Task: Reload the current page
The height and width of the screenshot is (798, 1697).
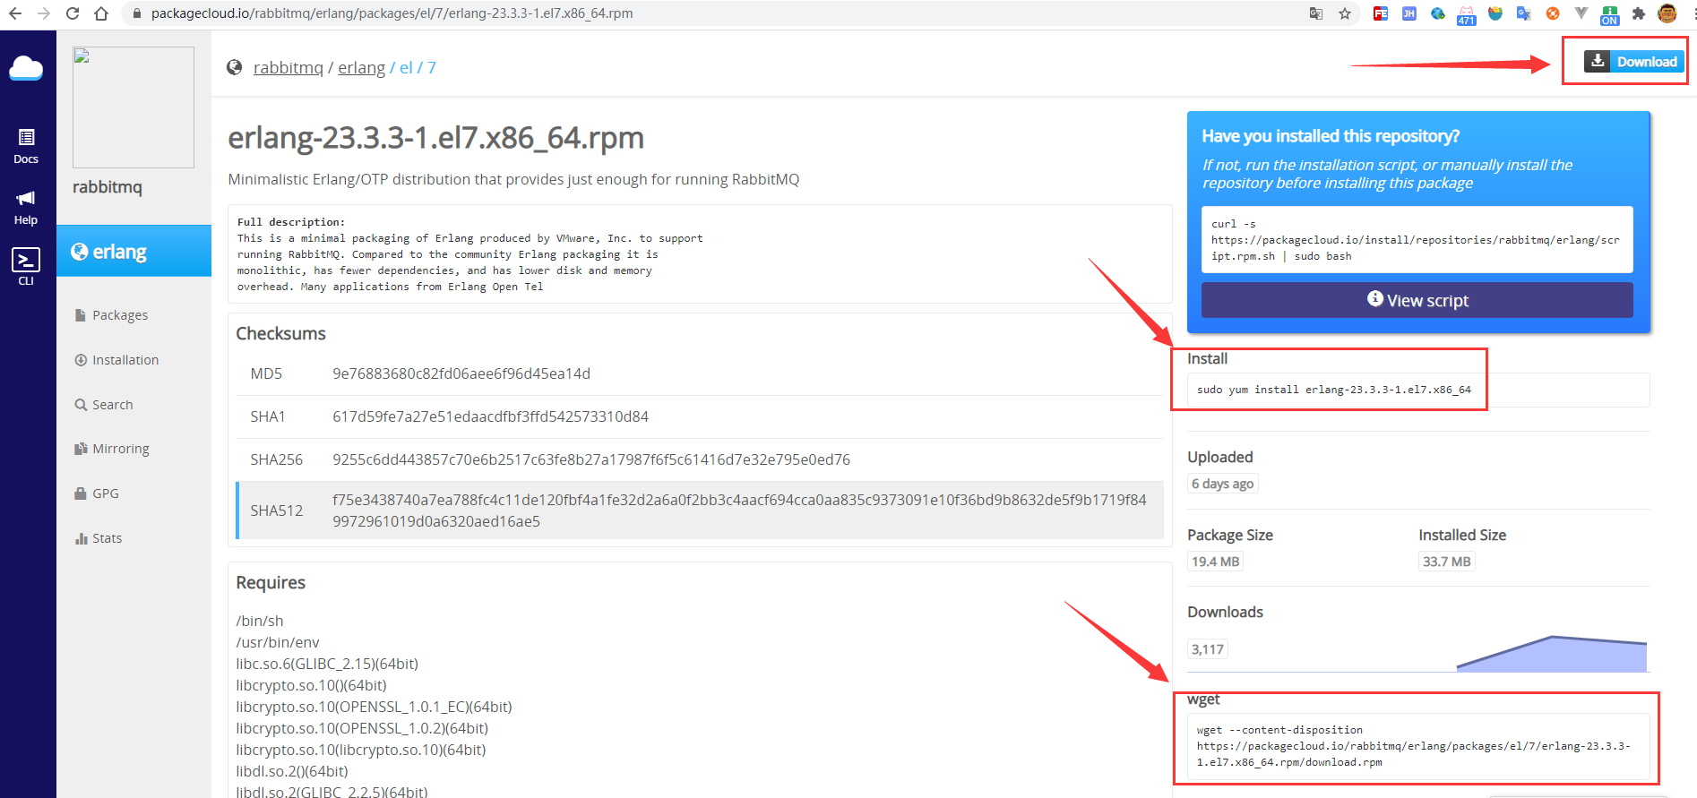Action: pyautogui.click(x=73, y=13)
